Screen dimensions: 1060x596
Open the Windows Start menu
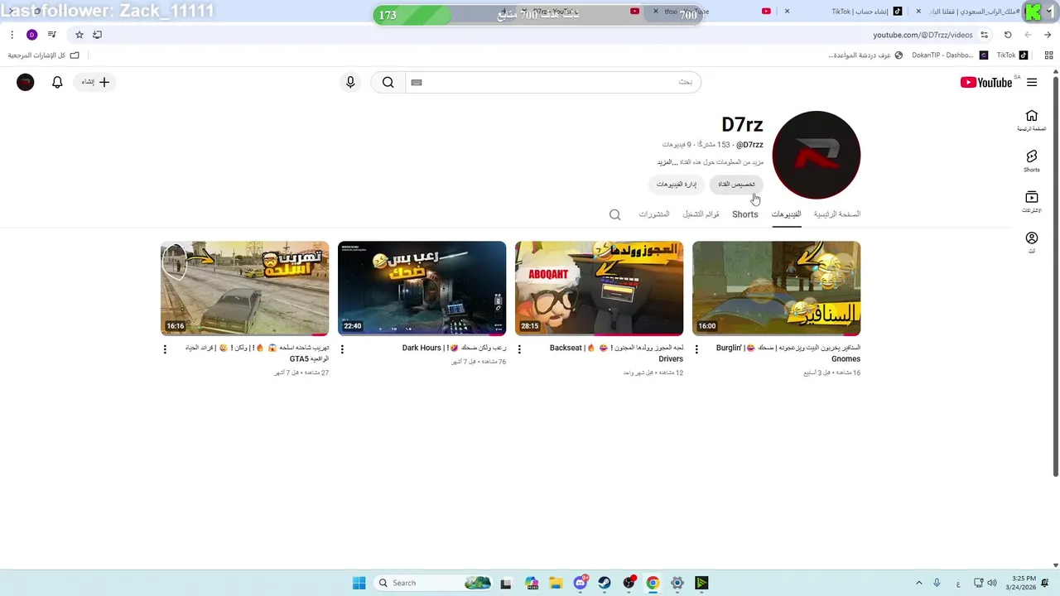(x=359, y=583)
